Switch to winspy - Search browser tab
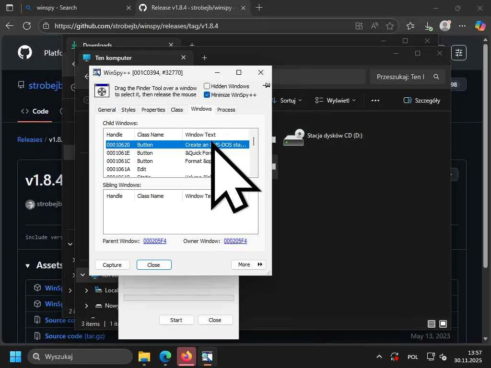Viewport: 491px width, 368px height. pyautogui.click(x=78, y=8)
